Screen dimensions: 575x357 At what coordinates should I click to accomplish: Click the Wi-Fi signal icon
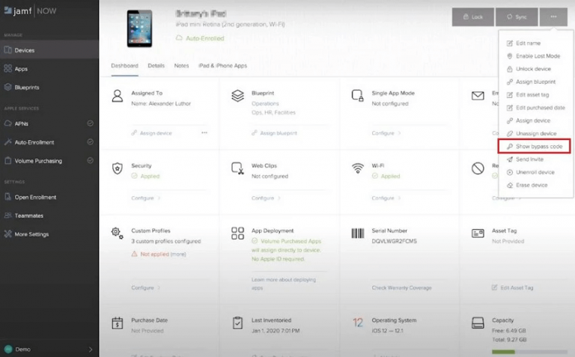coord(358,169)
